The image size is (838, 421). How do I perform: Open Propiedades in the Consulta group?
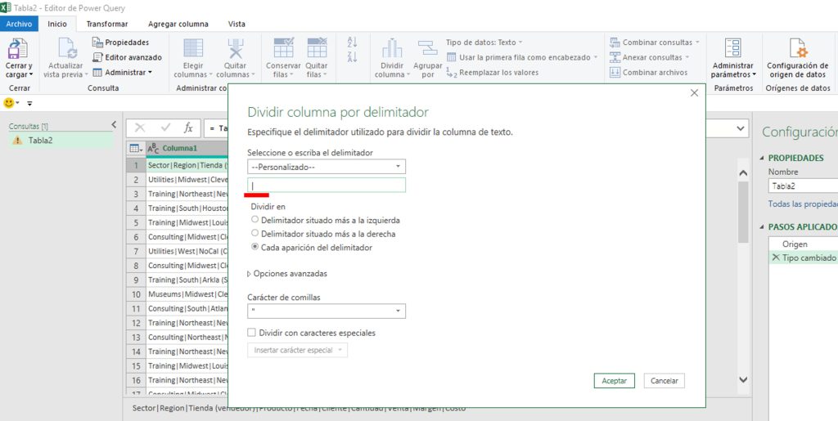coord(121,43)
